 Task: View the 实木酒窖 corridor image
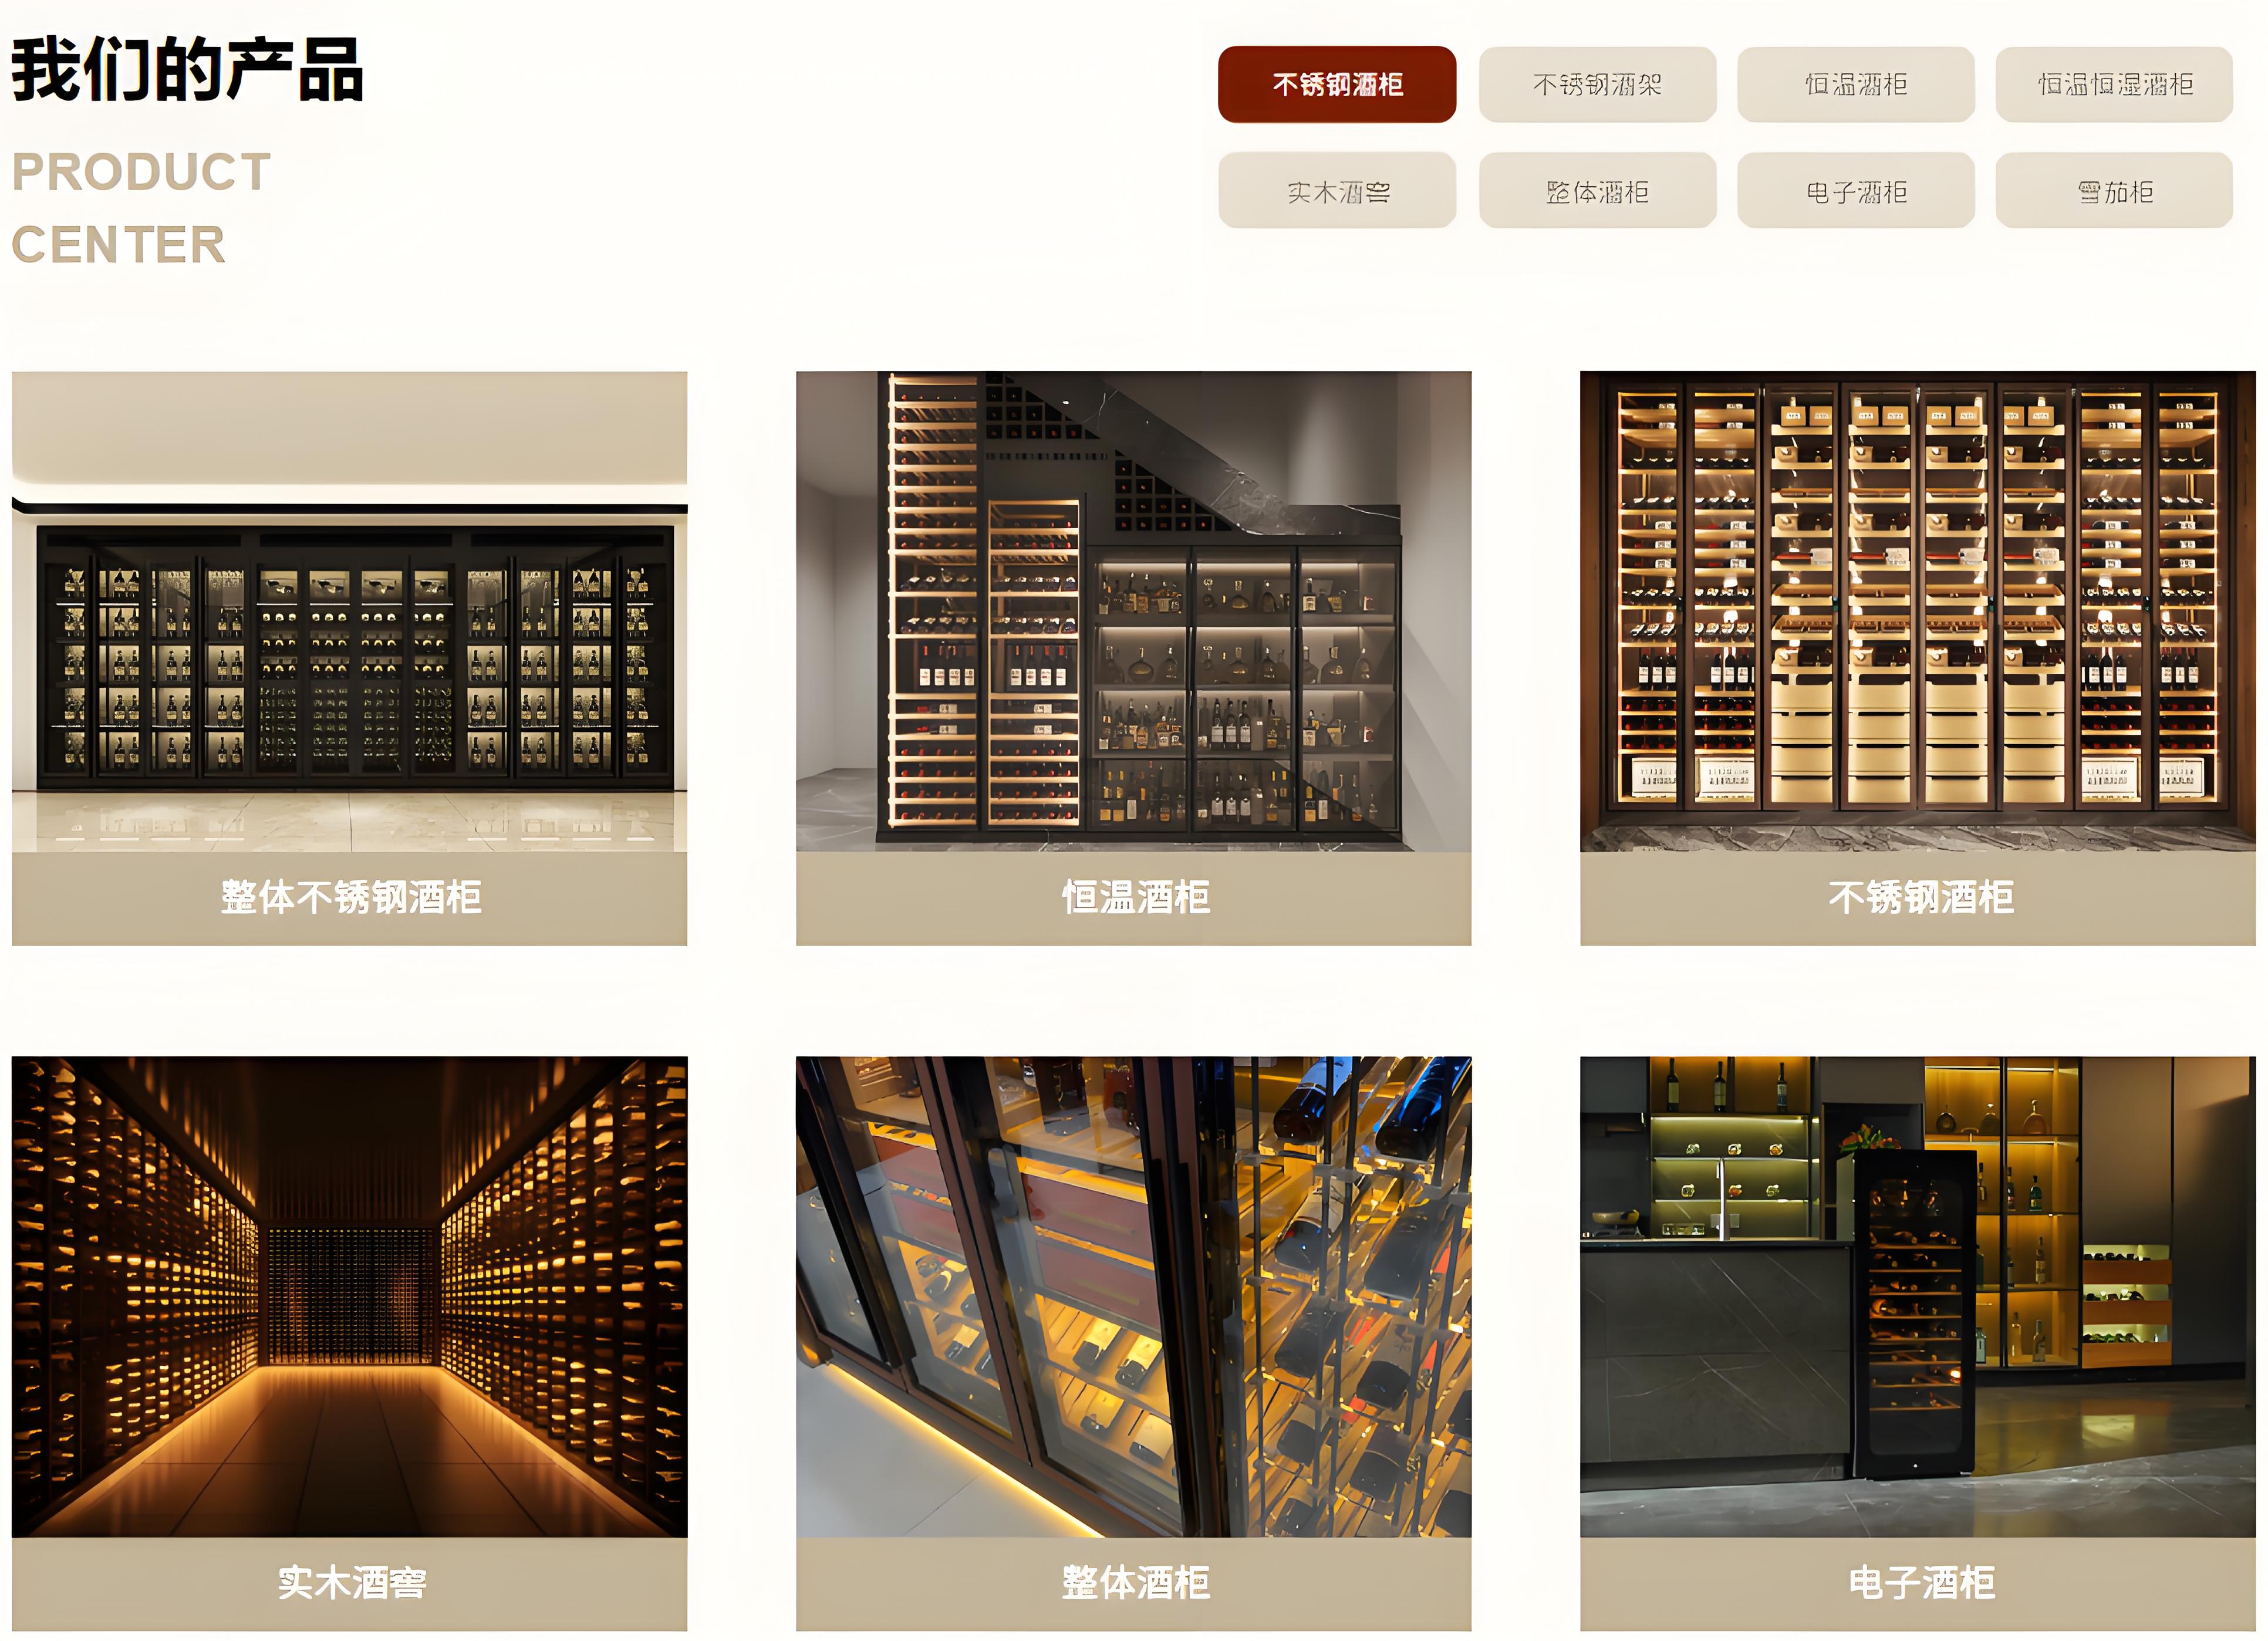click(x=349, y=1296)
